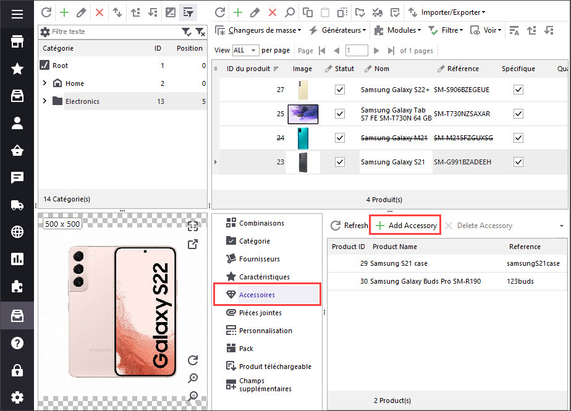Open the store icon in sidebar
571x411 pixels.
click(x=17, y=41)
